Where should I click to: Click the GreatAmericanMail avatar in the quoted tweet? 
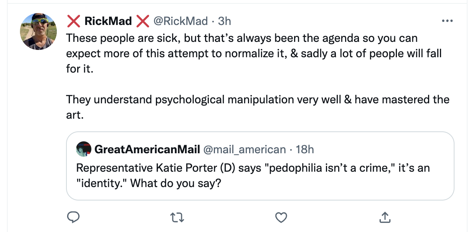point(84,149)
